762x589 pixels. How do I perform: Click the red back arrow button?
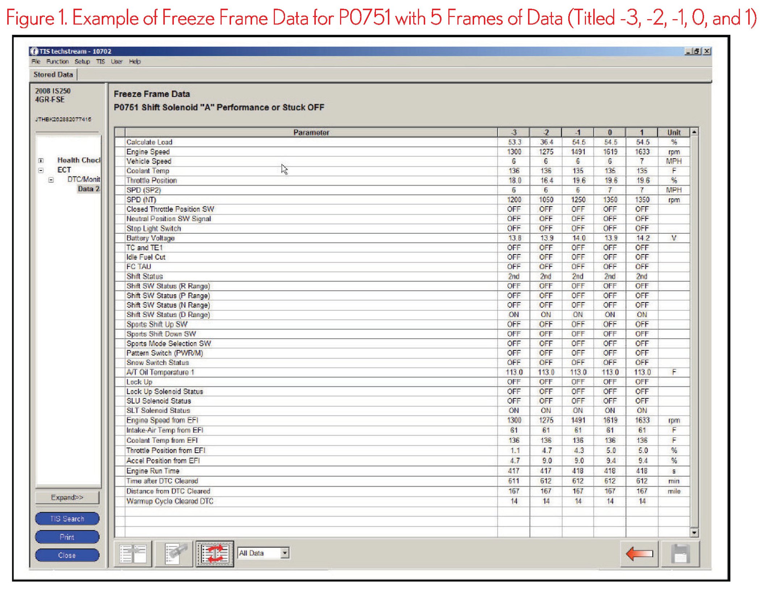tap(639, 554)
